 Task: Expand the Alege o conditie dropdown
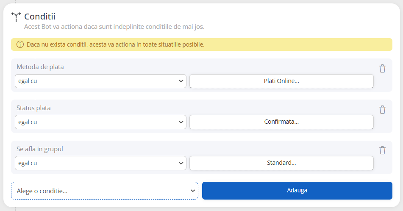[x=105, y=191]
